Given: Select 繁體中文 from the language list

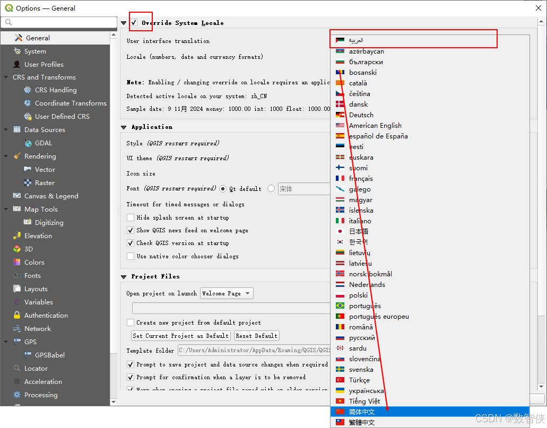Looking at the screenshot, I should point(430,422).
